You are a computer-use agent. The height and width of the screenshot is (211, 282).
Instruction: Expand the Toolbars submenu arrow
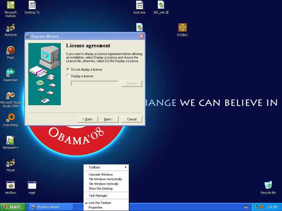click(x=126, y=167)
